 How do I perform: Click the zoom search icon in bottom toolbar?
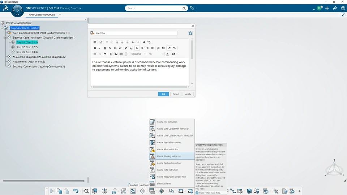(x=86, y=191)
